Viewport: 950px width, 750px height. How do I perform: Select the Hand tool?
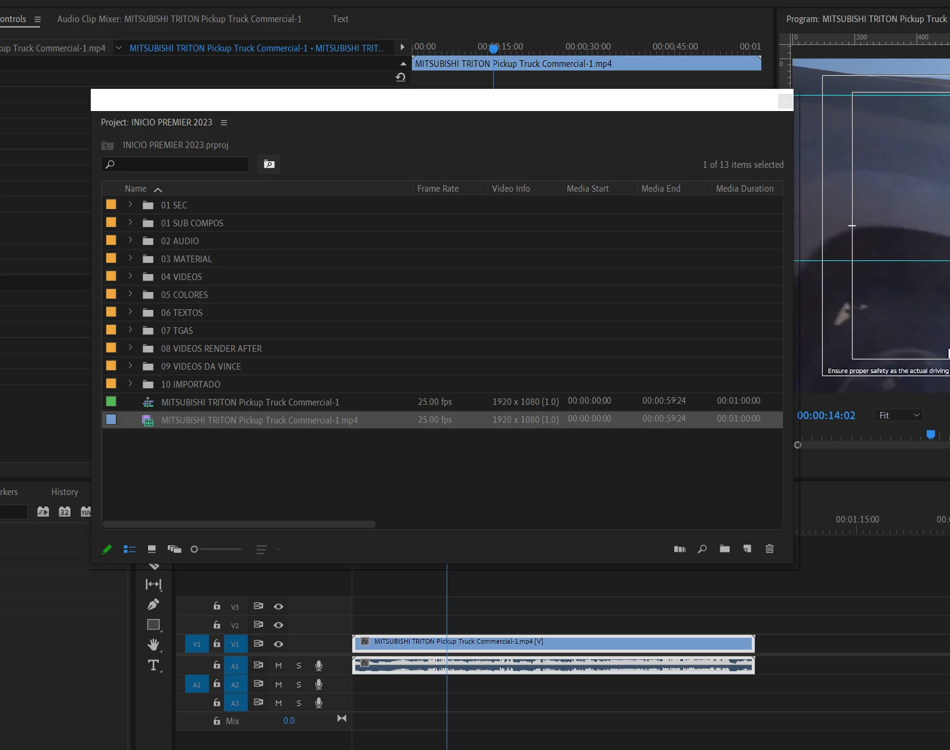tap(153, 645)
